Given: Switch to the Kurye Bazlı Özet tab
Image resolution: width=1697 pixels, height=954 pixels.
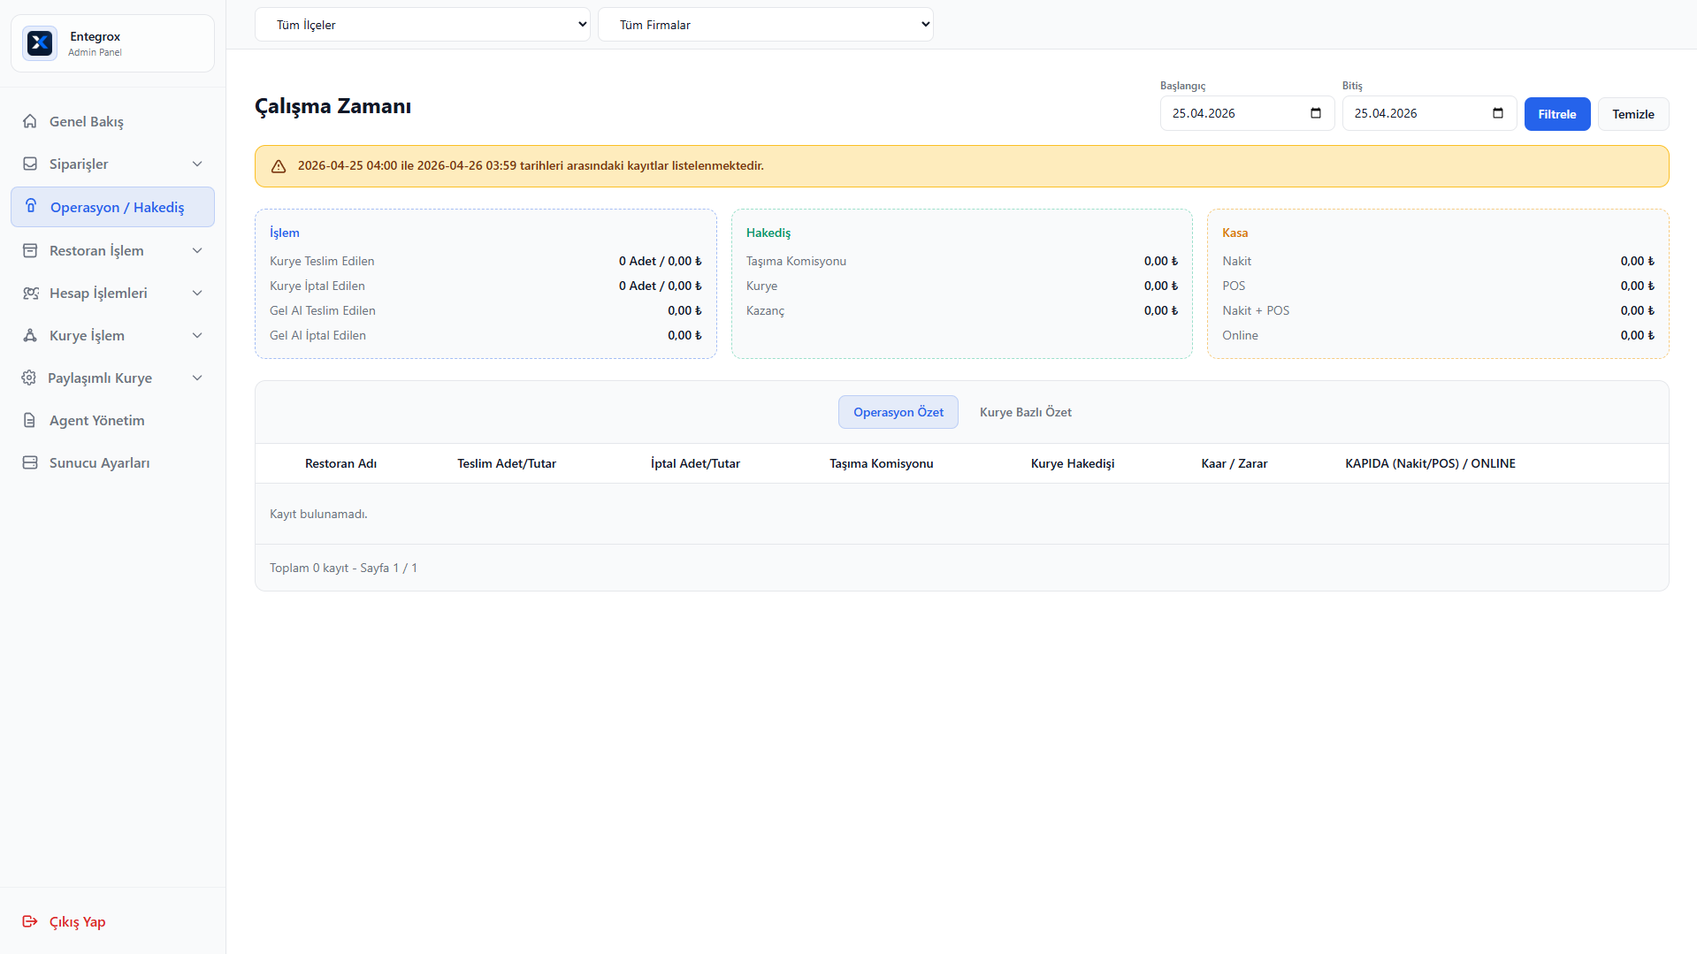Looking at the screenshot, I should [1026, 412].
